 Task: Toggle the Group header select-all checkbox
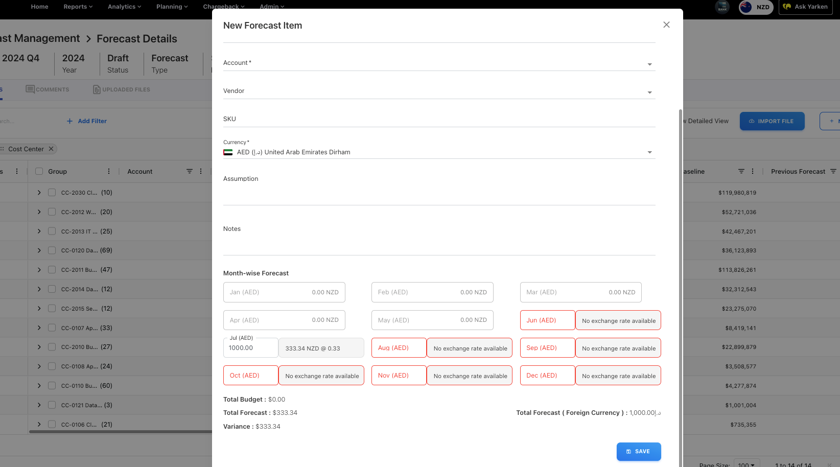(x=39, y=172)
